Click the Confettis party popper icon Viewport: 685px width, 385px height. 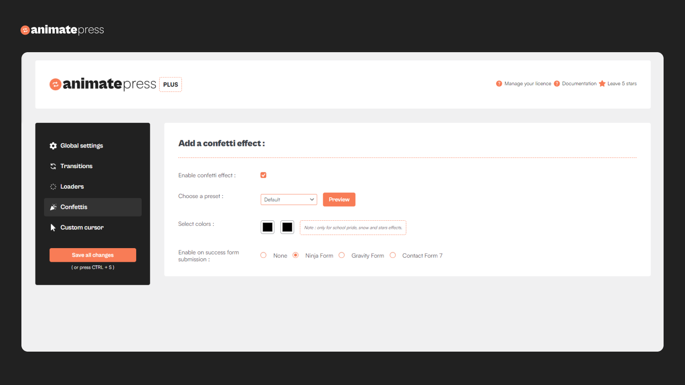coord(53,207)
